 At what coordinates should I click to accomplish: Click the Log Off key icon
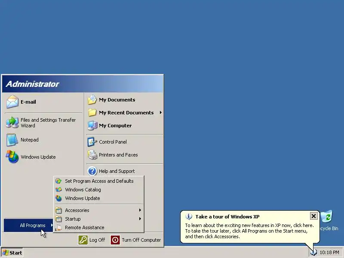83,240
